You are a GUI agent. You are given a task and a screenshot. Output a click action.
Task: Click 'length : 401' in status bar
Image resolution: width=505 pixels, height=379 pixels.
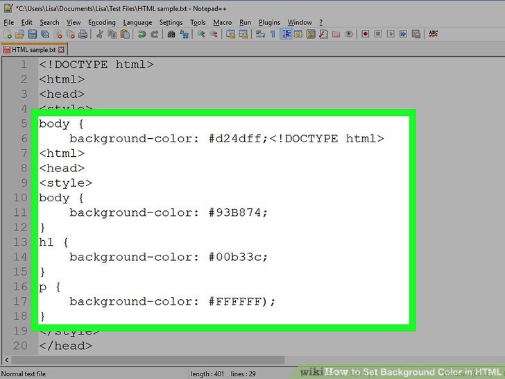pyautogui.click(x=207, y=374)
